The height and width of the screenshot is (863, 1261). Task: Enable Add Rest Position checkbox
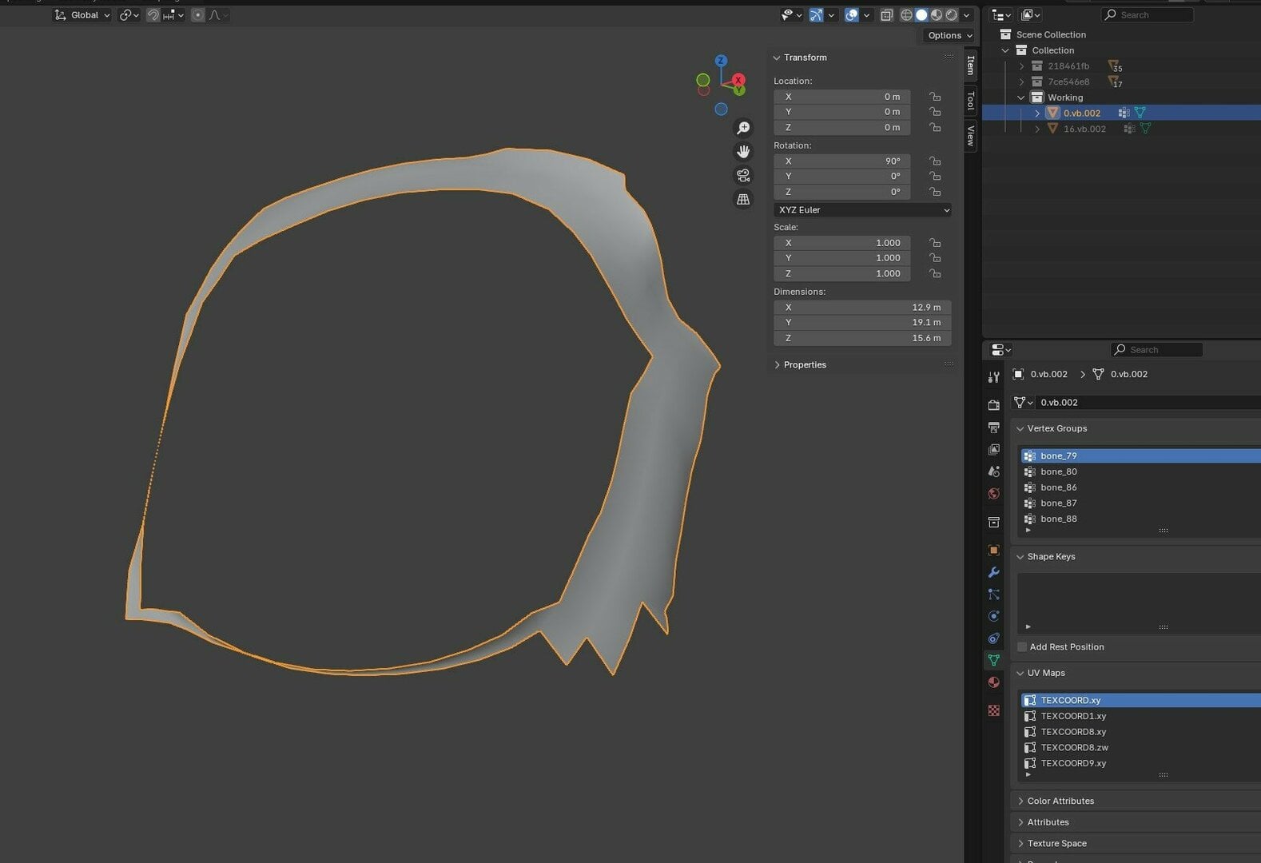click(x=1022, y=647)
